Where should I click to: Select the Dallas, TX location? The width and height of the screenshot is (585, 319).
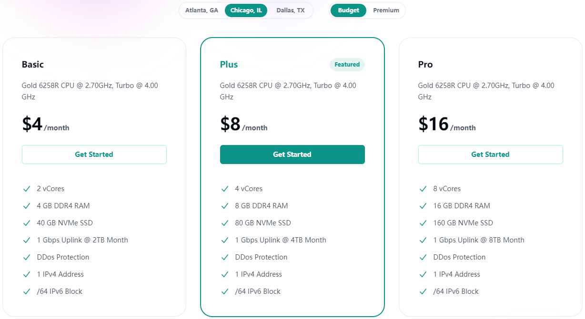pyautogui.click(x=291, y=10)
